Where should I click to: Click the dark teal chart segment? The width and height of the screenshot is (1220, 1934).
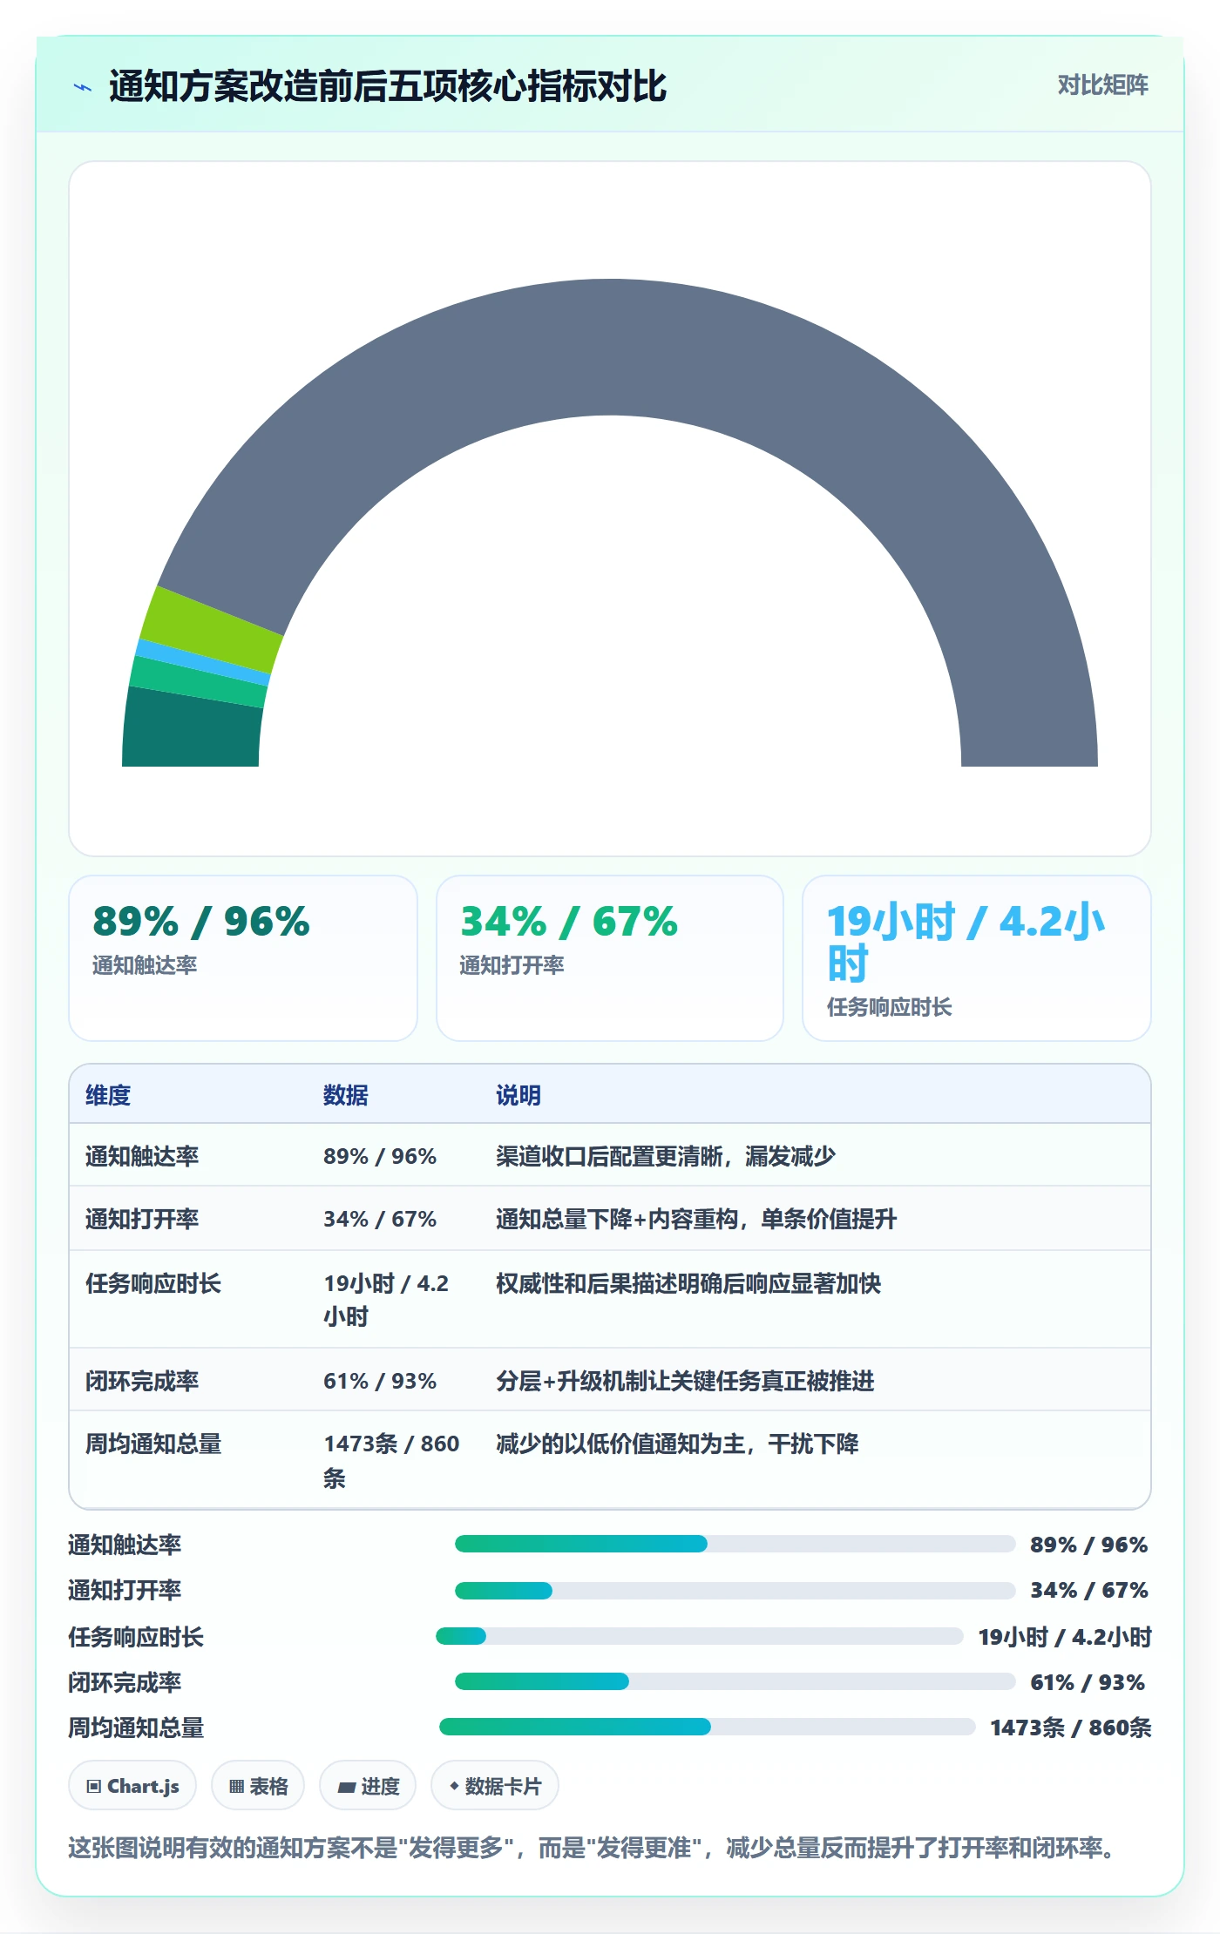coord(192,730)
